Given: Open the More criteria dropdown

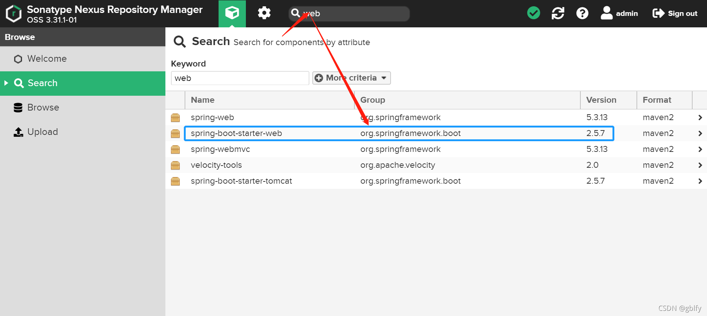Looking at the screenshot, I should 351,78.
